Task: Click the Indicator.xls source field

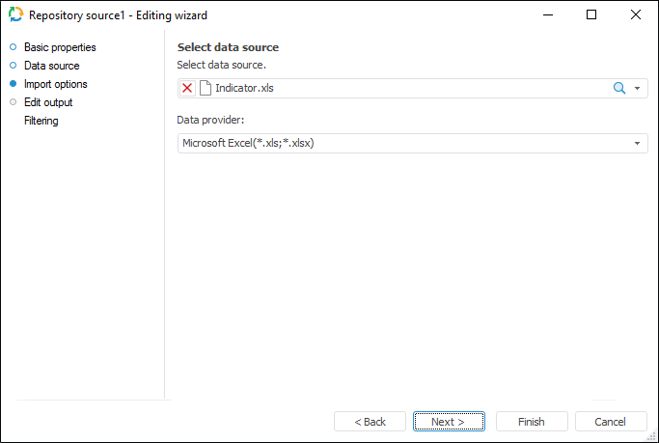Action: (405, 88)
